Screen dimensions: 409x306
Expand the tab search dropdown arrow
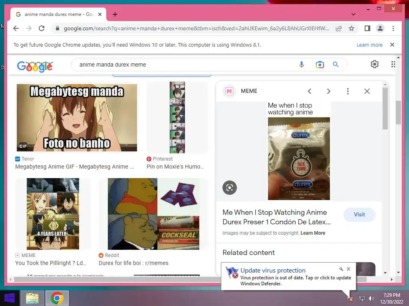(353, 14)
